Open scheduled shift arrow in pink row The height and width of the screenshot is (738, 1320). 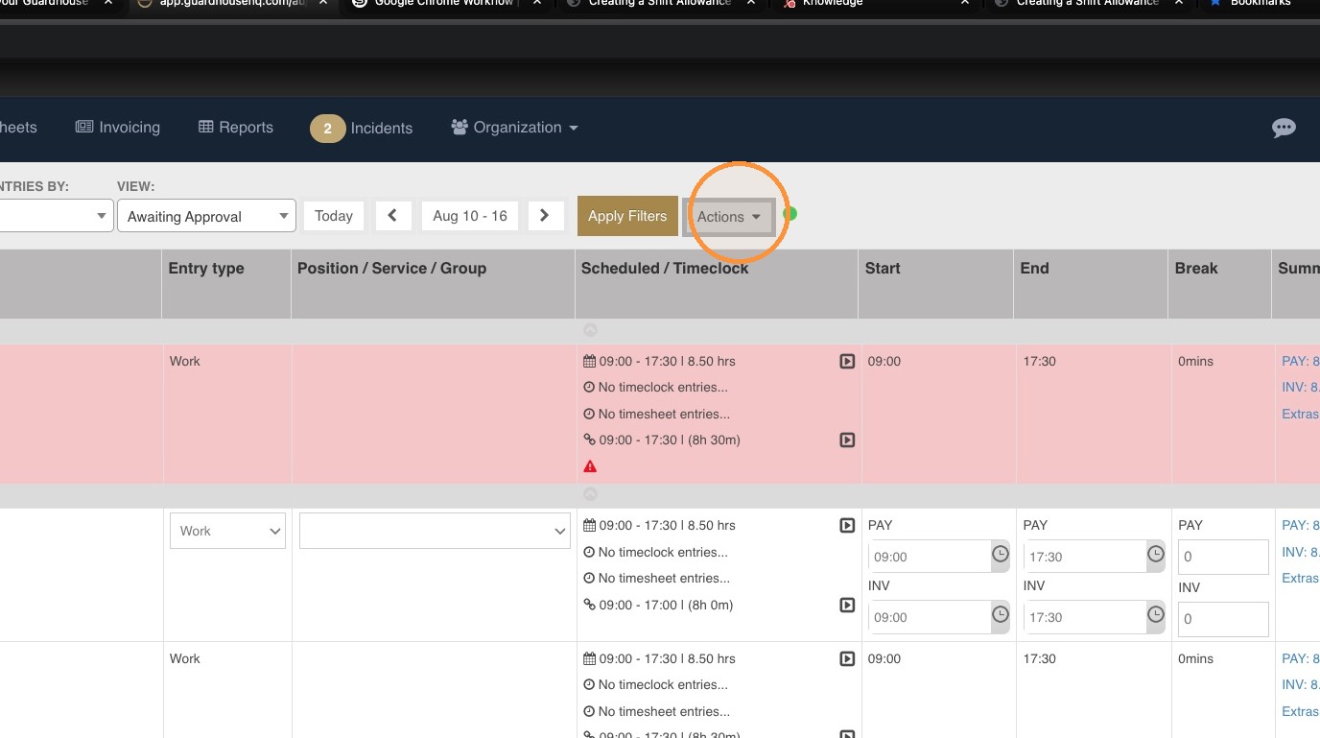847,362
